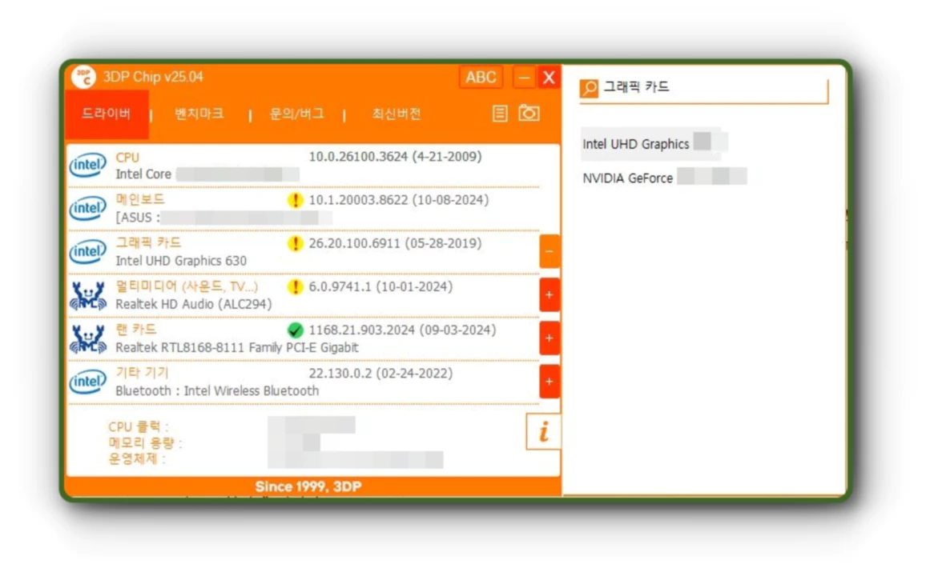
Task: Expand the 랜 카드 row with plus button
Action: coord(550,338)
